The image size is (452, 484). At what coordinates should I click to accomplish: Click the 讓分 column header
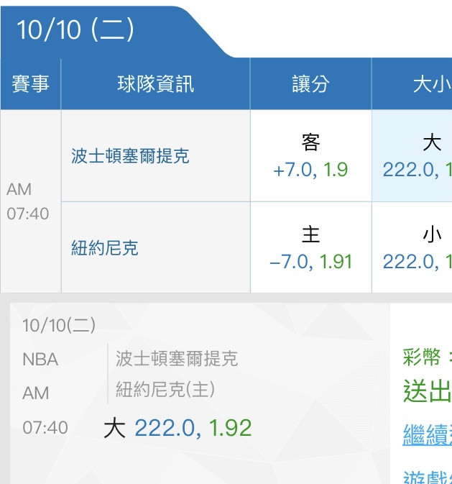point(310,84)
